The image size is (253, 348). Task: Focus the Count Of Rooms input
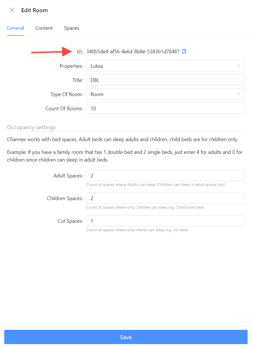tap(165, 108)
